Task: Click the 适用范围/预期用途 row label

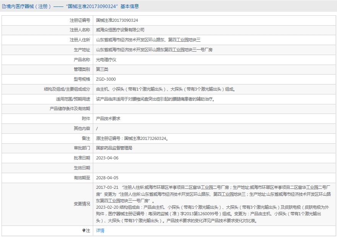Action: coord(73,99)
